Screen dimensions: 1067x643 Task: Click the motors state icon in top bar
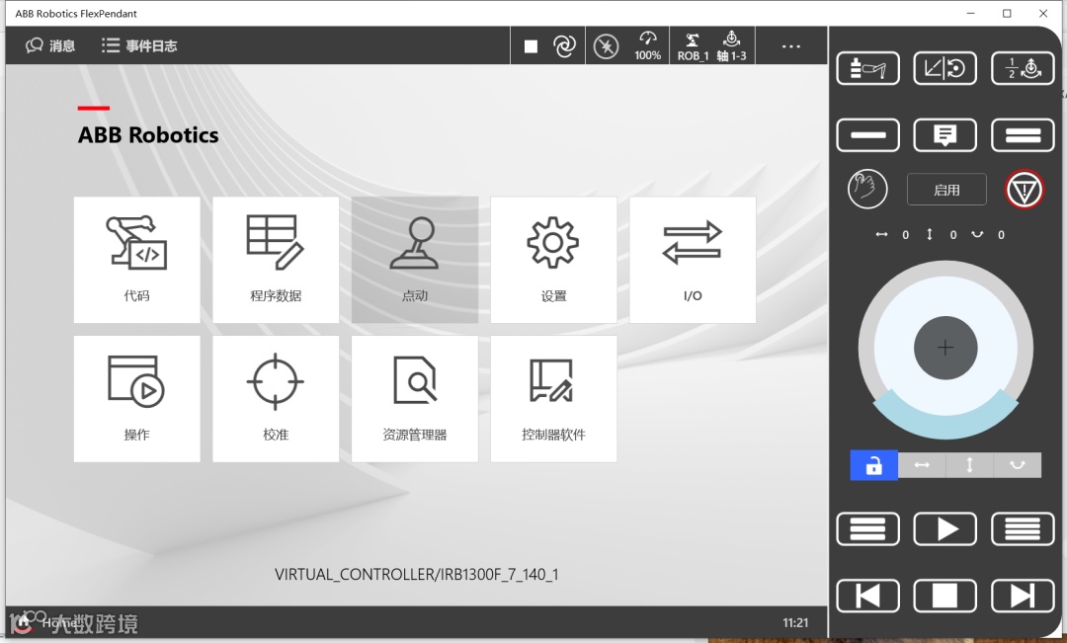click(x=606, y=46)
